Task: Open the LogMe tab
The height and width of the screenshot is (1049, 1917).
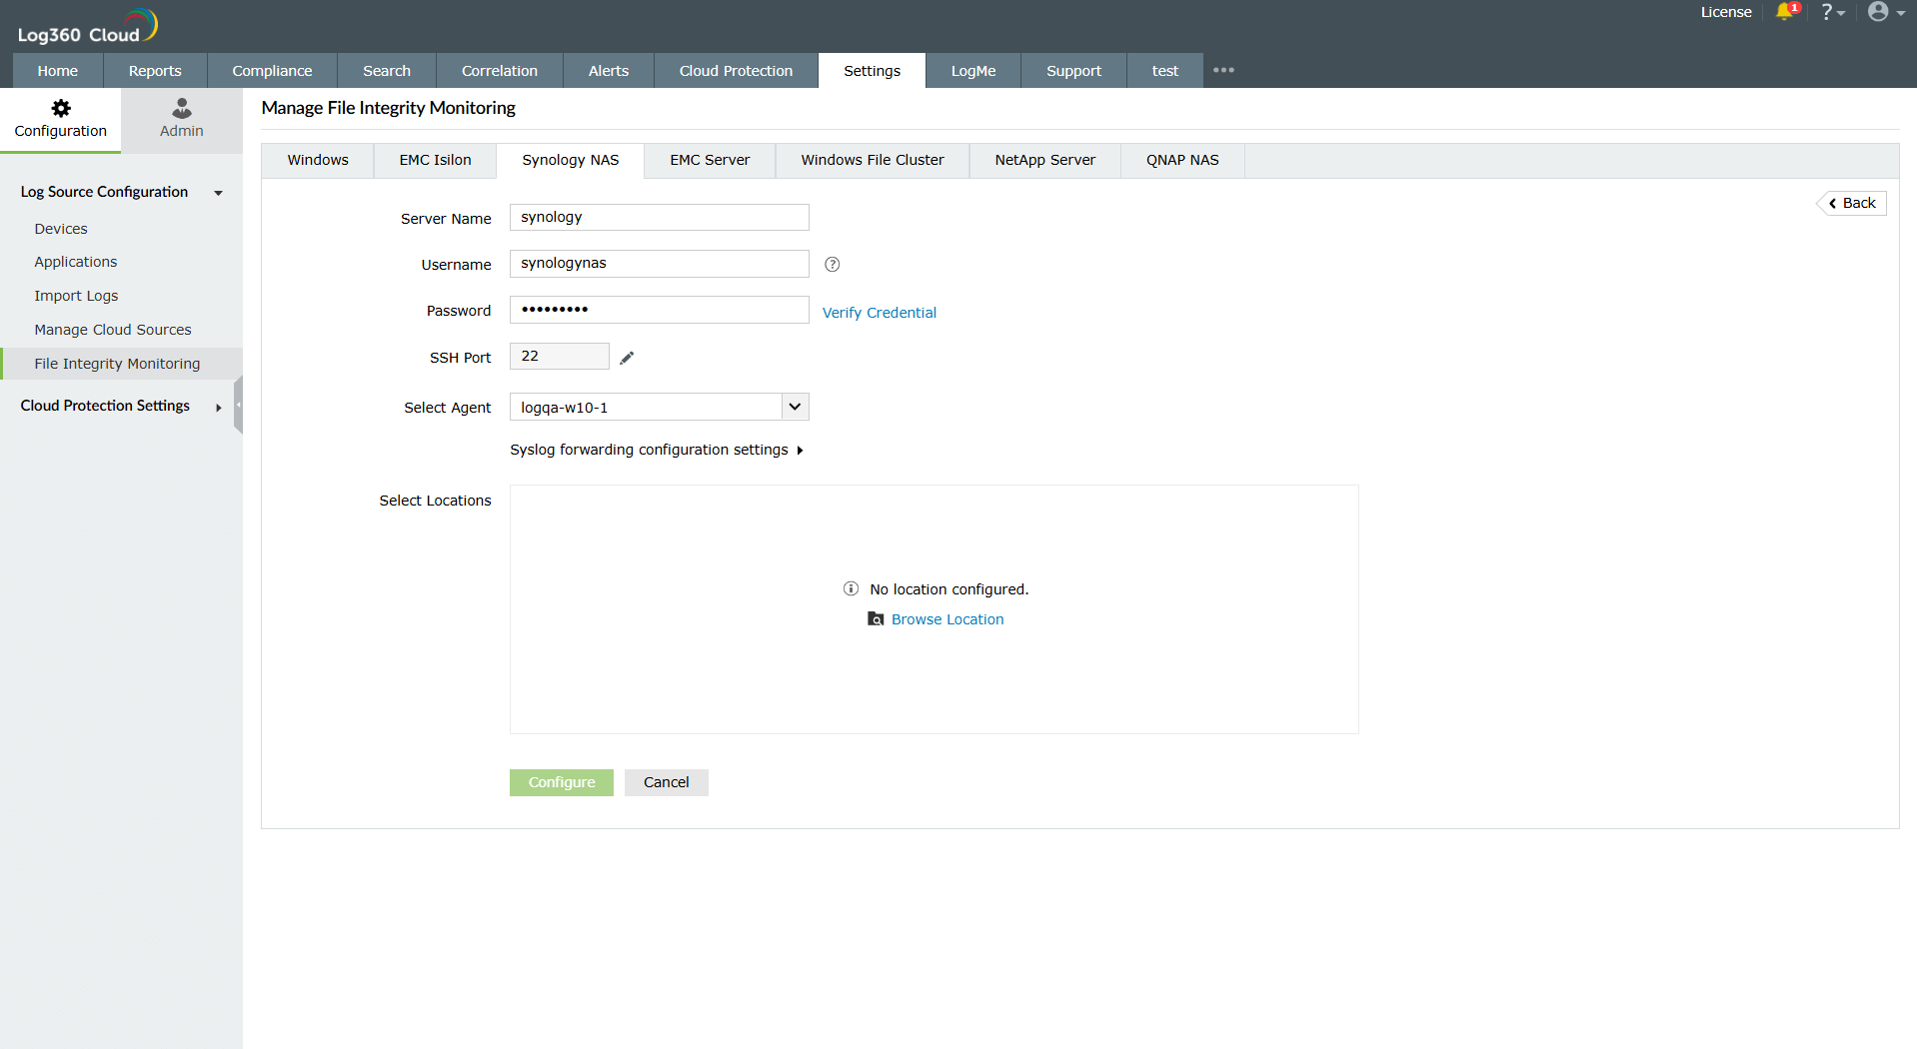Action: 973,71
